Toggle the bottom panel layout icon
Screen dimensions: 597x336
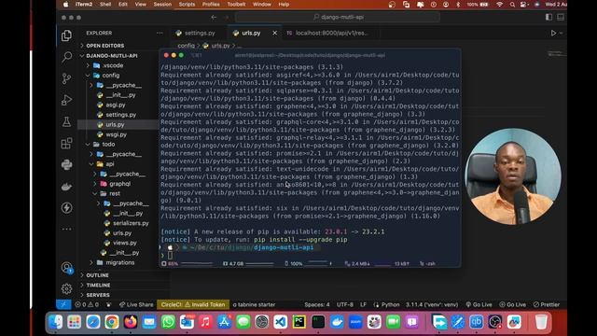(x=561, y=17)
